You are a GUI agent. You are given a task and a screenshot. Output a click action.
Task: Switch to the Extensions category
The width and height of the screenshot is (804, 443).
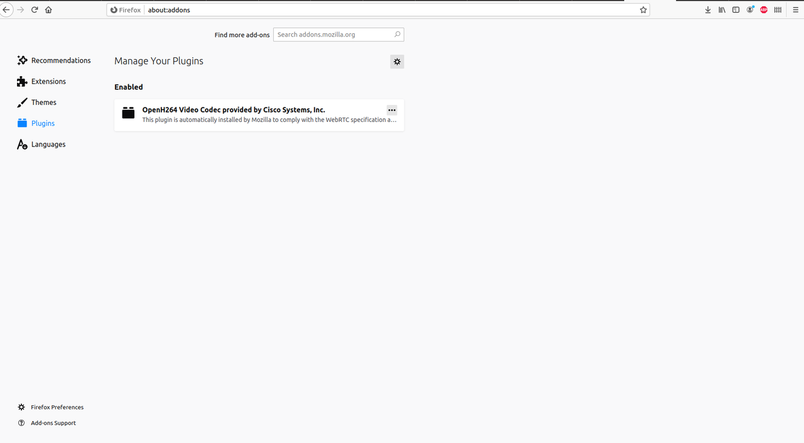click(41, 82)
